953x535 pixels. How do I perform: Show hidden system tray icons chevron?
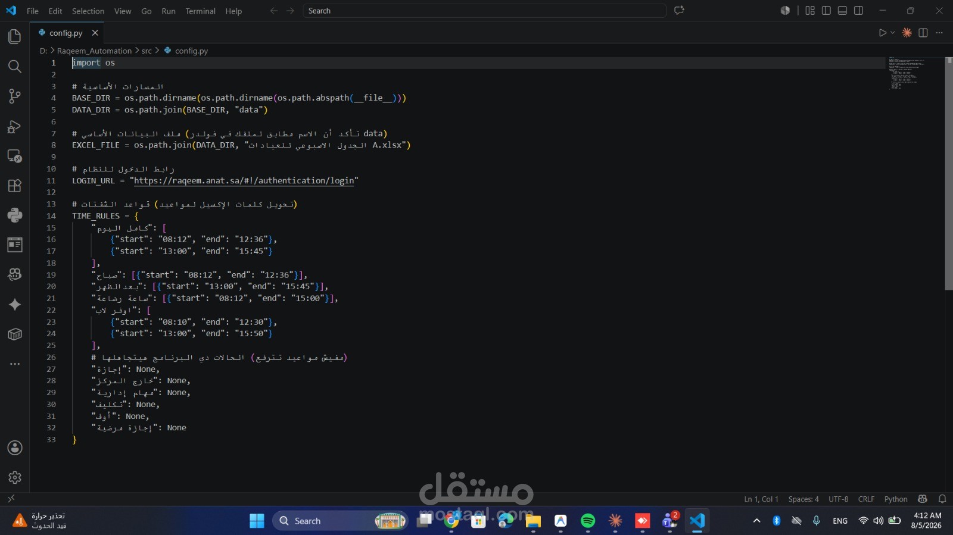[x=756, y=521]
